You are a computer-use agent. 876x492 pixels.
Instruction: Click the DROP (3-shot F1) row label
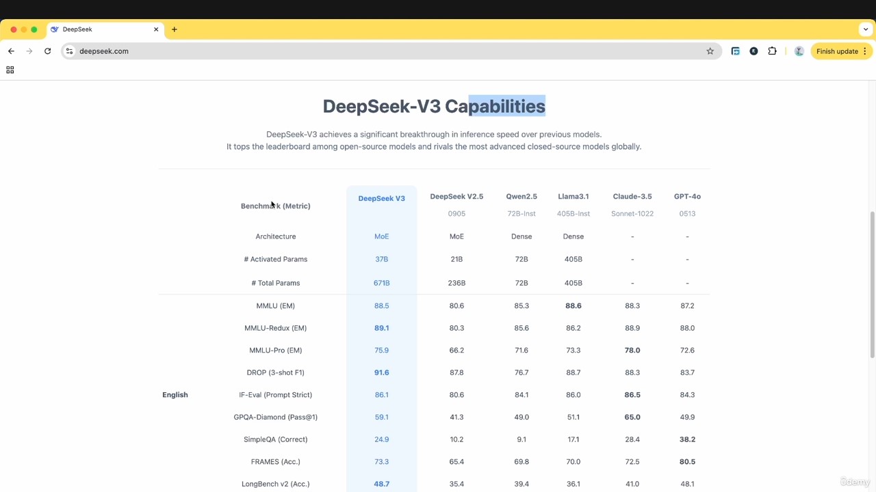(276, 372)
